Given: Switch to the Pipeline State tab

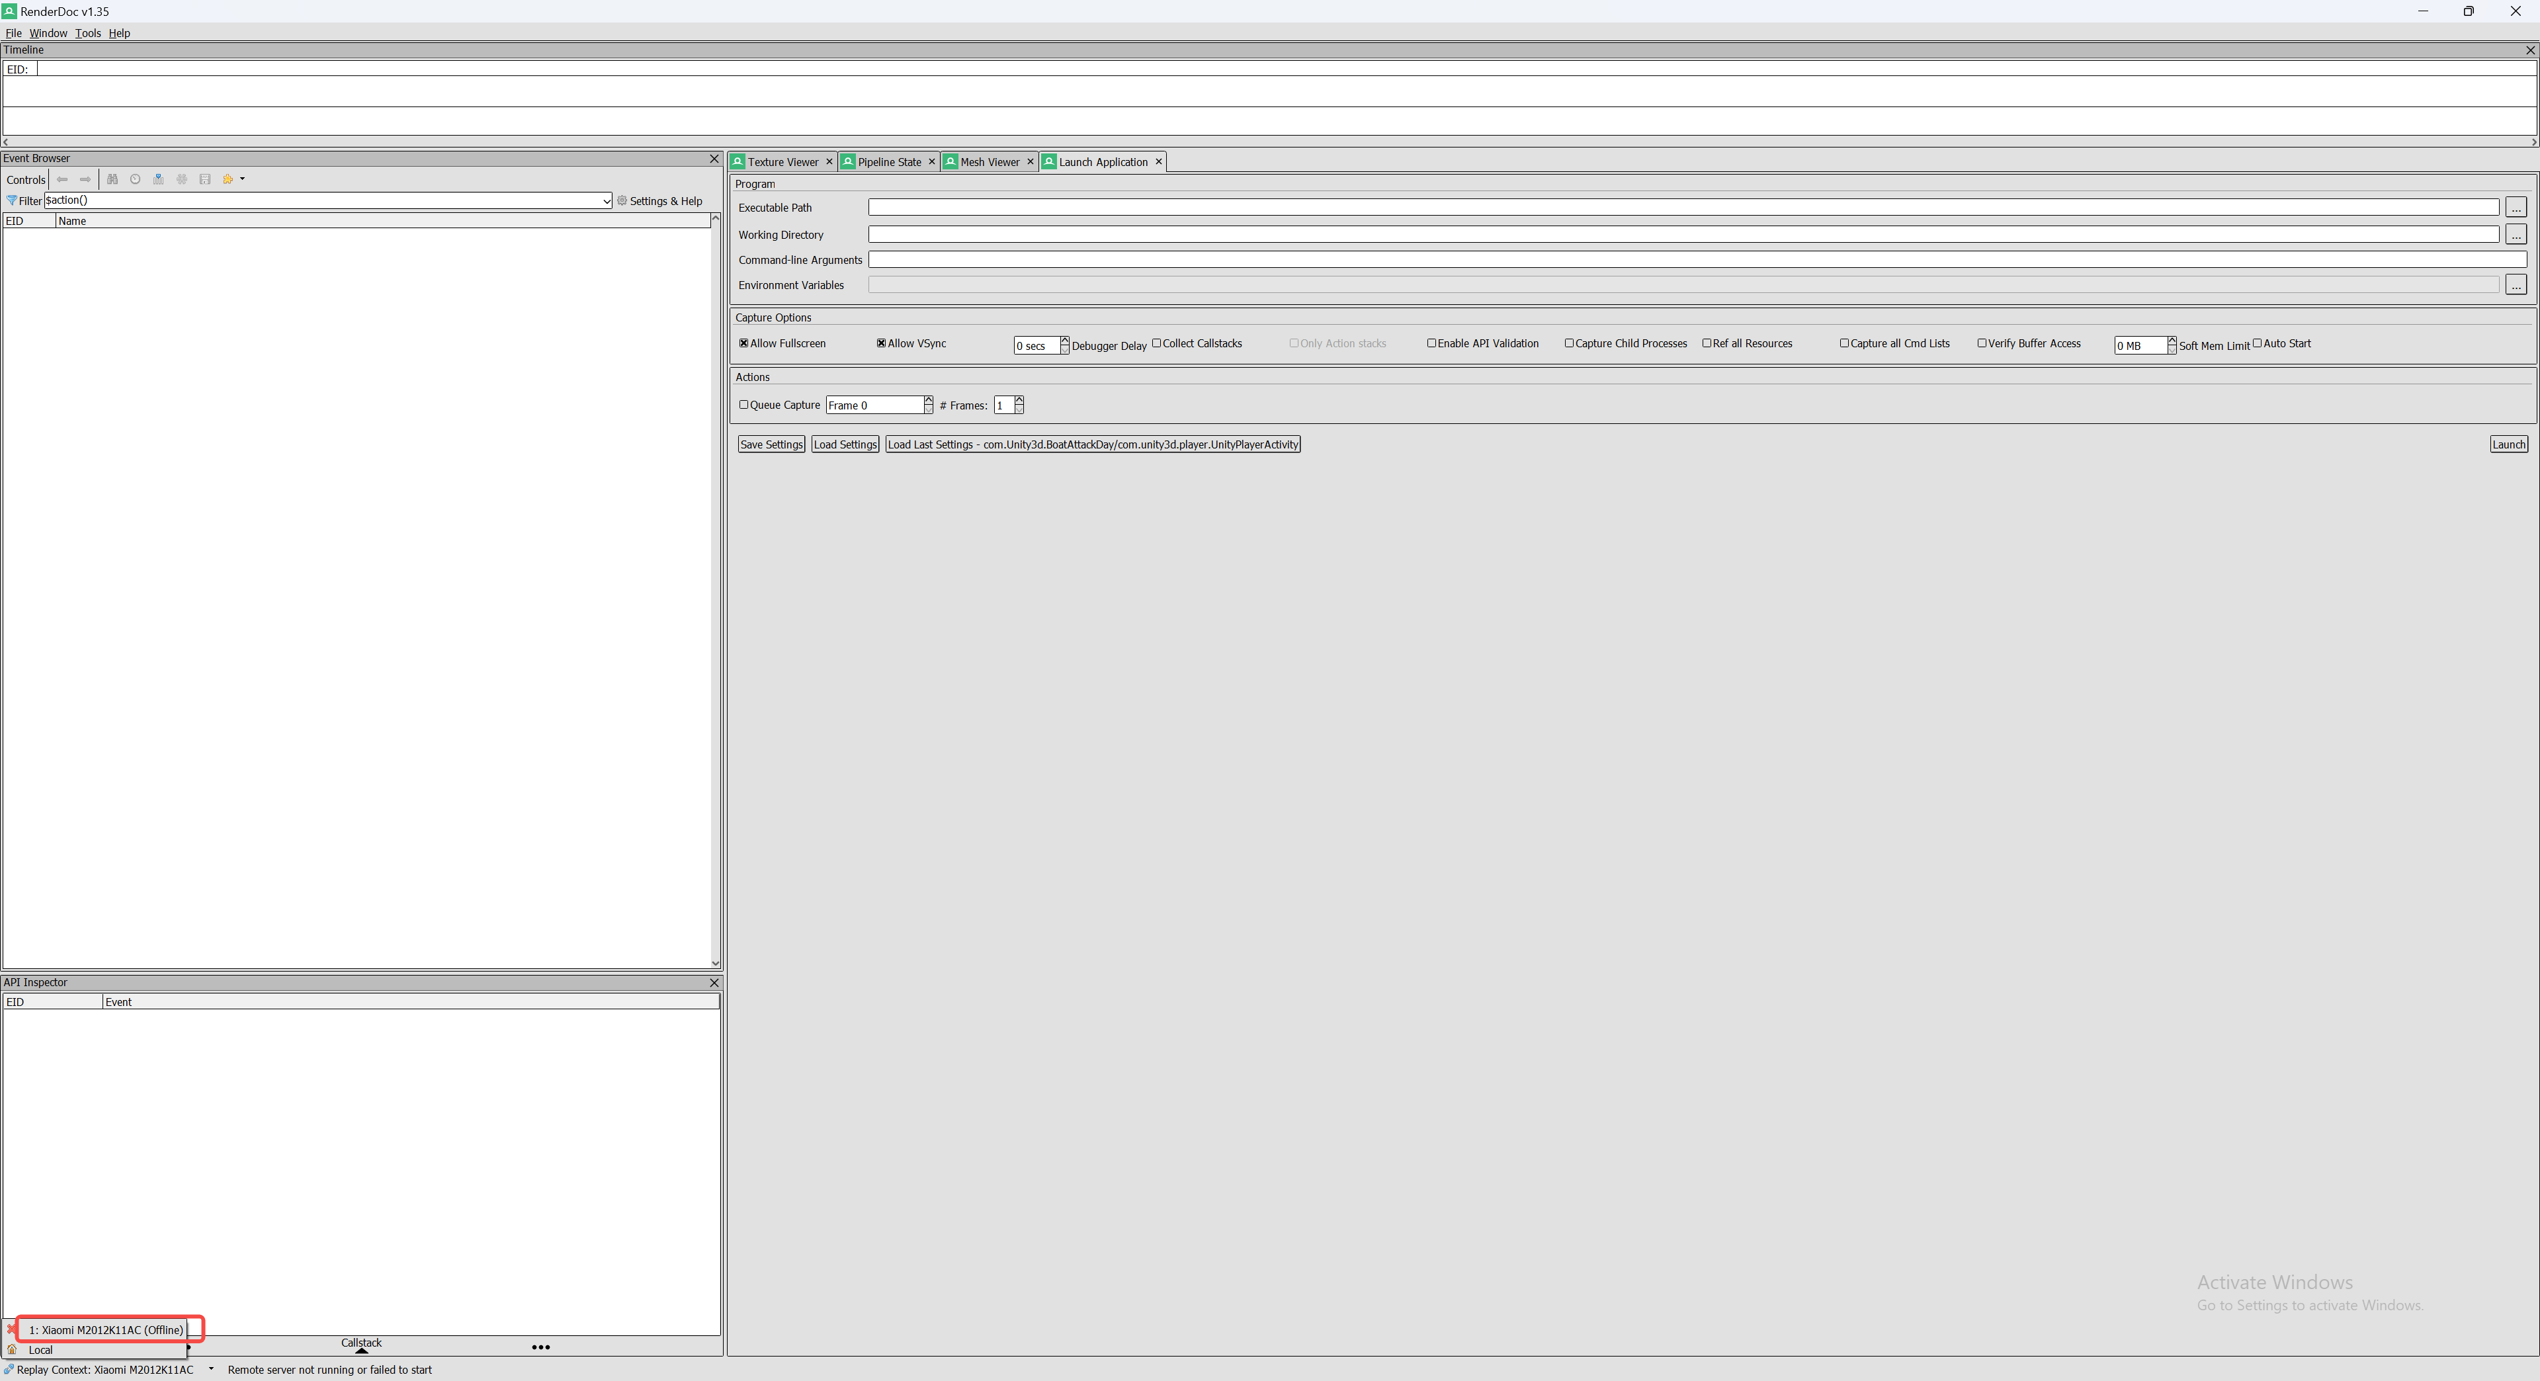Looking at the screenshot, I should pyautogui.click(x=888, y=161).
